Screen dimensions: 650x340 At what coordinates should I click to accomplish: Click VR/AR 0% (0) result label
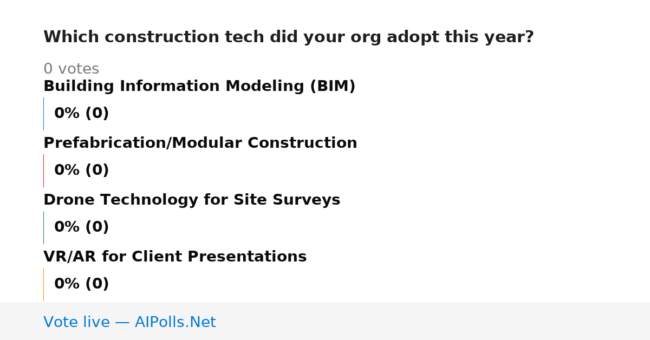coord(82,284)
